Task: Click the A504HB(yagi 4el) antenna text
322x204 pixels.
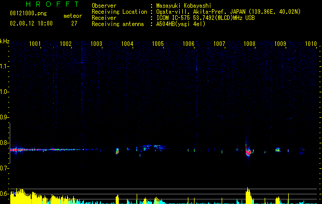Action: coord(181,24)
